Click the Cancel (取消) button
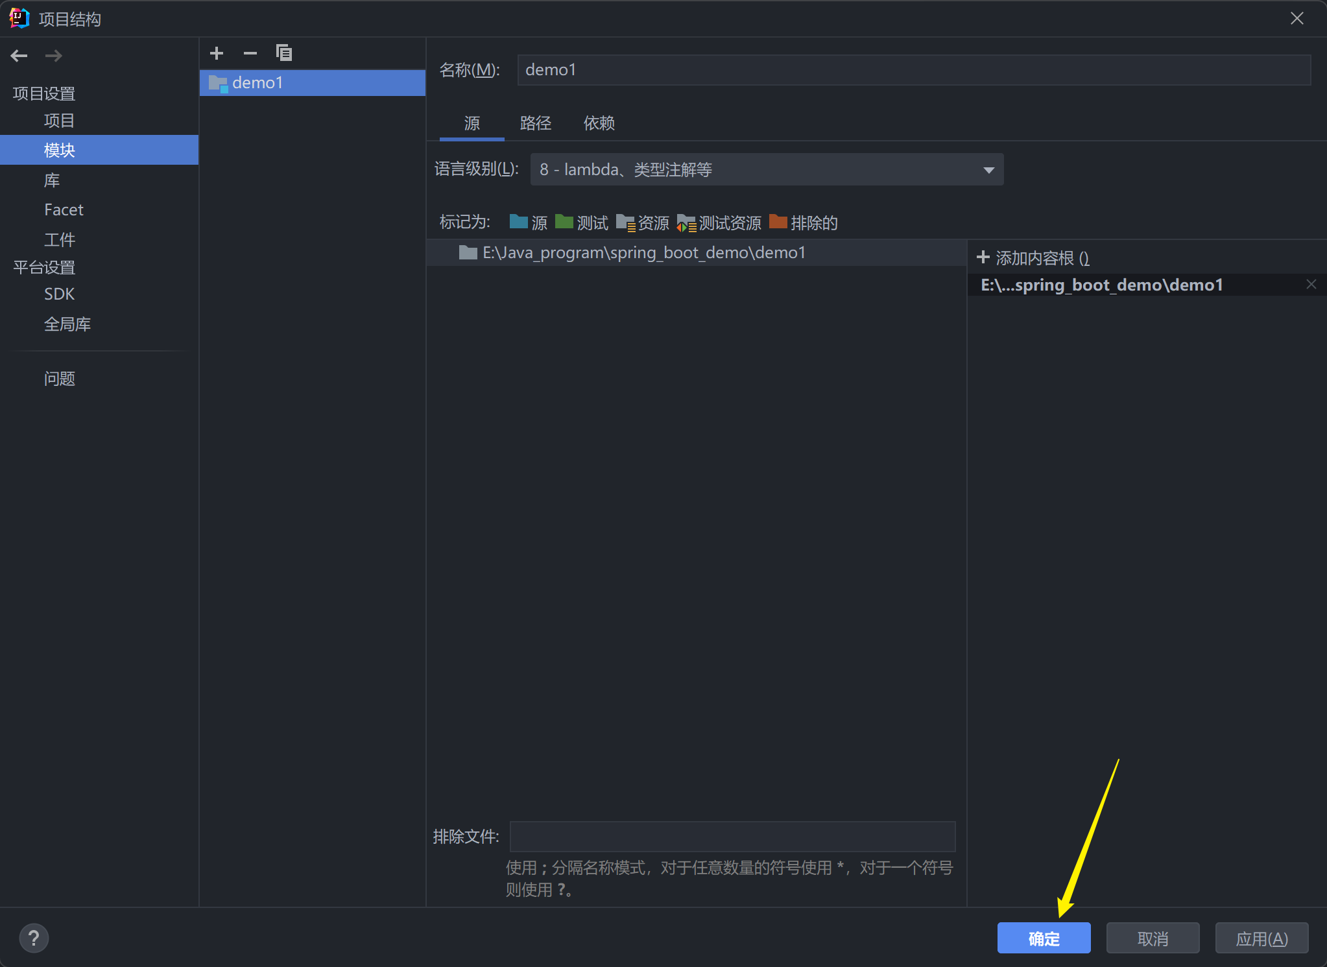Image resolution: width=1327 pixels, height=967 pixels. (x=1153, y=938)
